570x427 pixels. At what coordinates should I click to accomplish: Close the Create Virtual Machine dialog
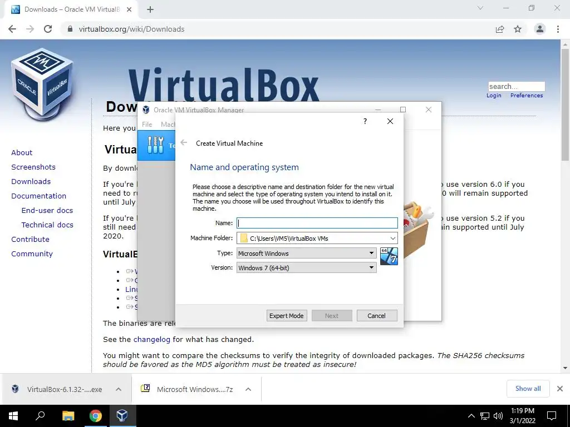[390, 121]
